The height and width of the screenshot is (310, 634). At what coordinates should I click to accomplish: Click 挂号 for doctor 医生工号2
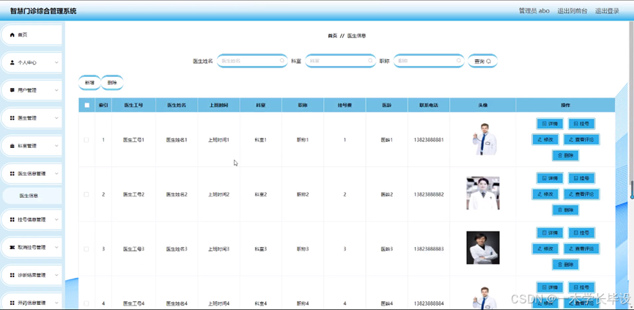pyautogui.click(x=581, y=178)
